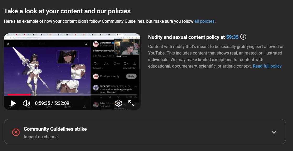The height and width of the screenshot is (151, 293).
Task: Mute the video with the speaker icon
Action: pyautogui.click(x=26, y=103)
